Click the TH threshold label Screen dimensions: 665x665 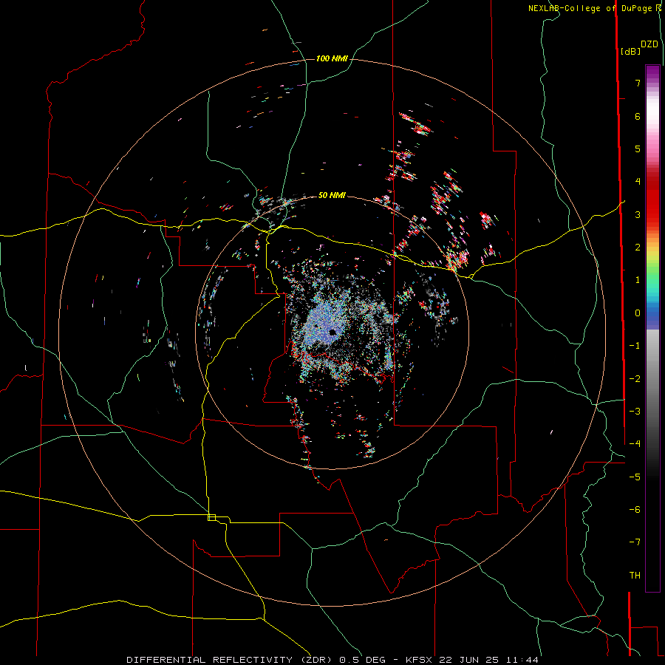[x=635, y=576]
